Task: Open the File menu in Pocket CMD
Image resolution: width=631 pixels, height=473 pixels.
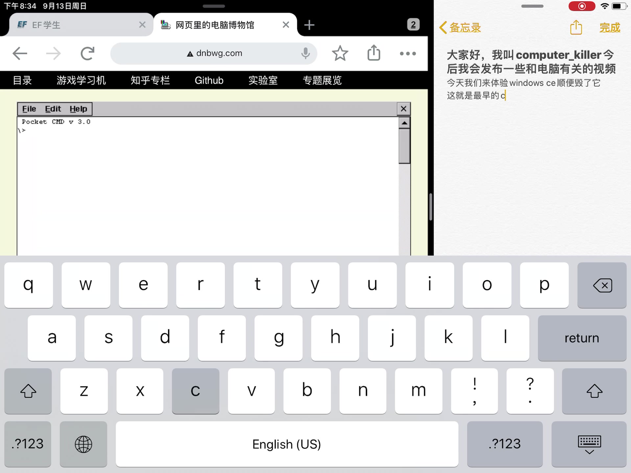Action: click(29, 109)
